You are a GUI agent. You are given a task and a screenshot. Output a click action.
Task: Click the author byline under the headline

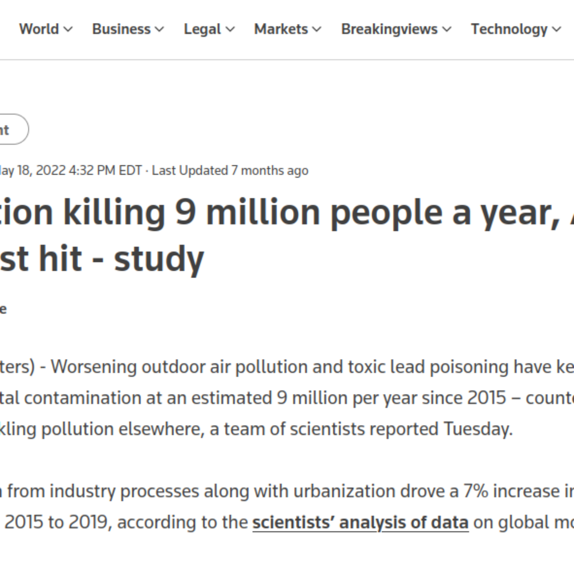tap(3, 309)
